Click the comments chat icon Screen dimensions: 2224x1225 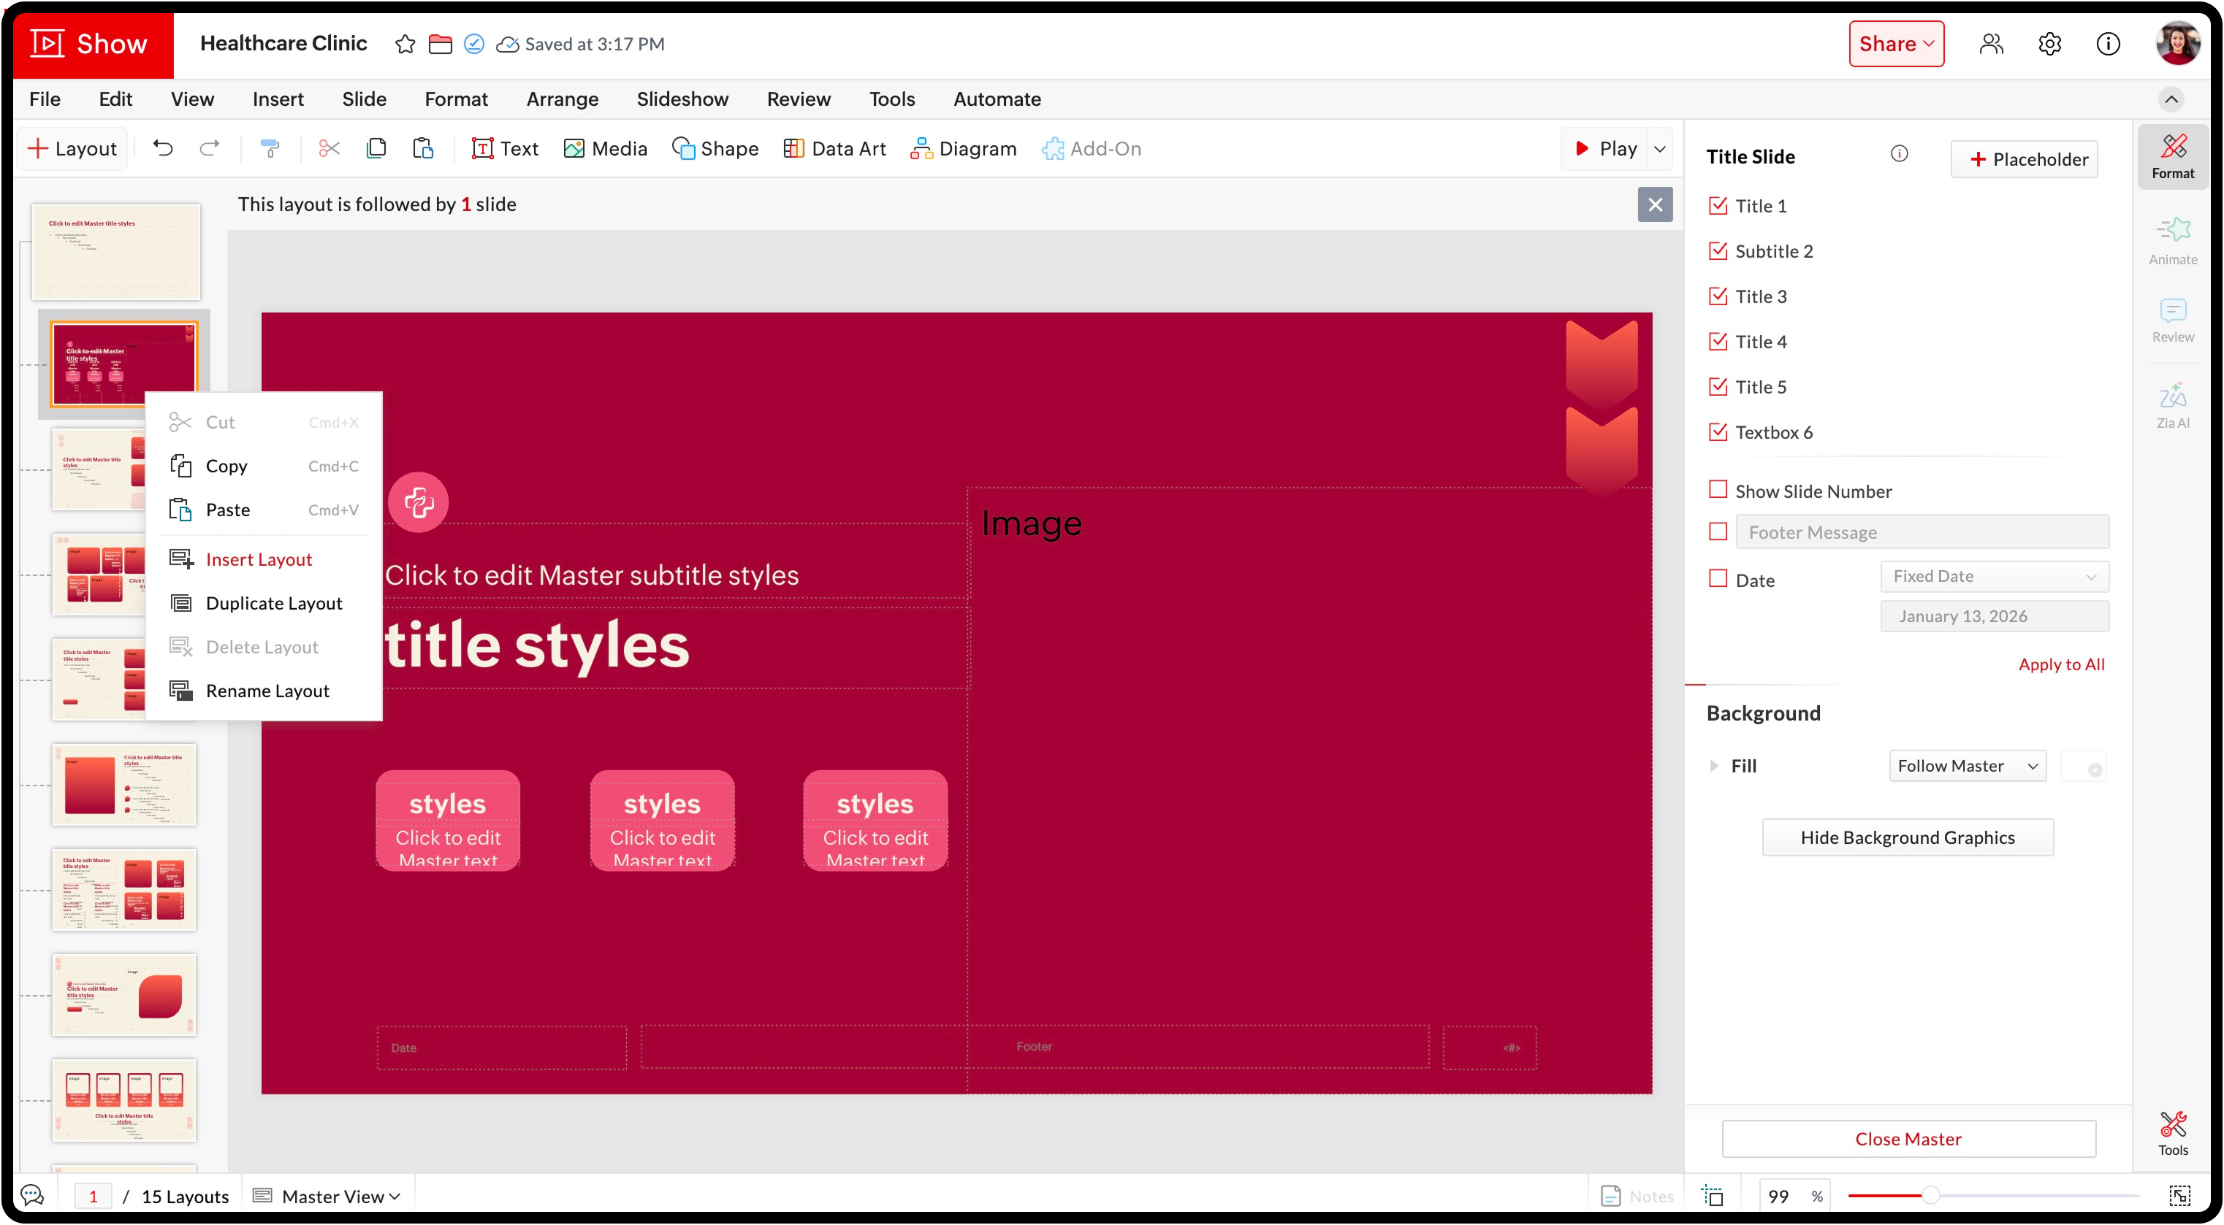tap(32, 1195)
